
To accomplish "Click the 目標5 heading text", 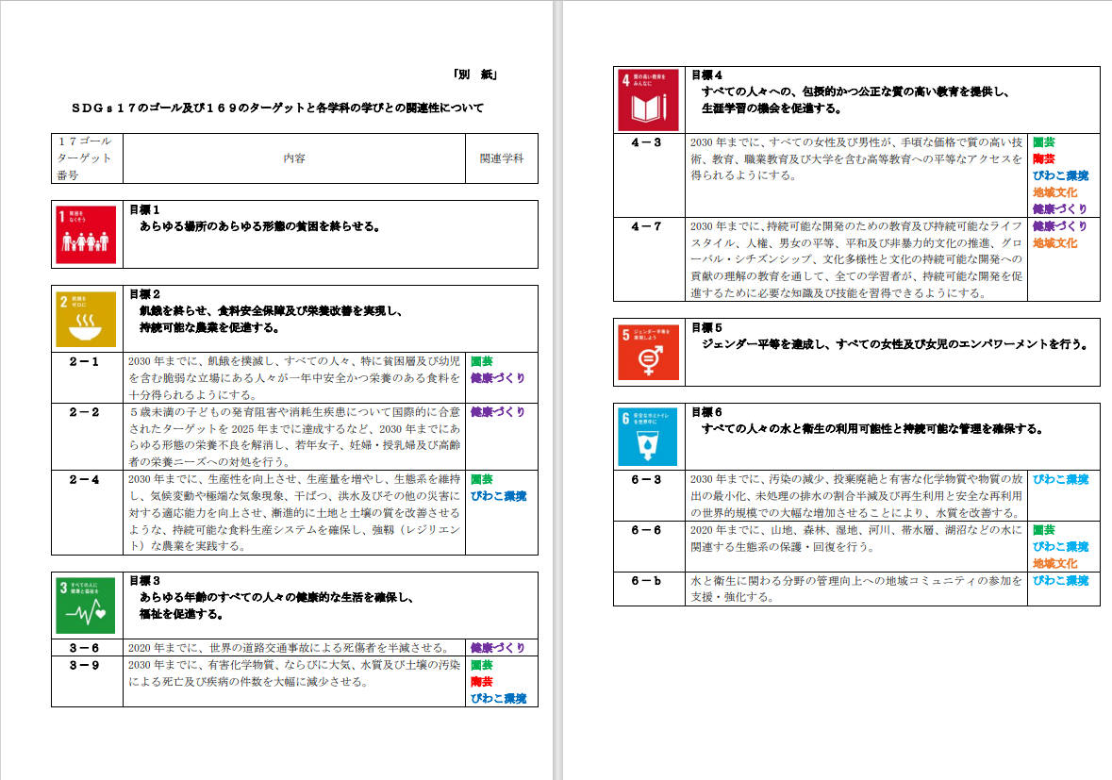I will [x=706, y=328].
